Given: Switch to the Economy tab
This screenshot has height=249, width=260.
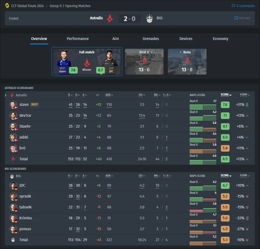Looking at the screenshot, I should pyautogui.click(x=221, y=39).
